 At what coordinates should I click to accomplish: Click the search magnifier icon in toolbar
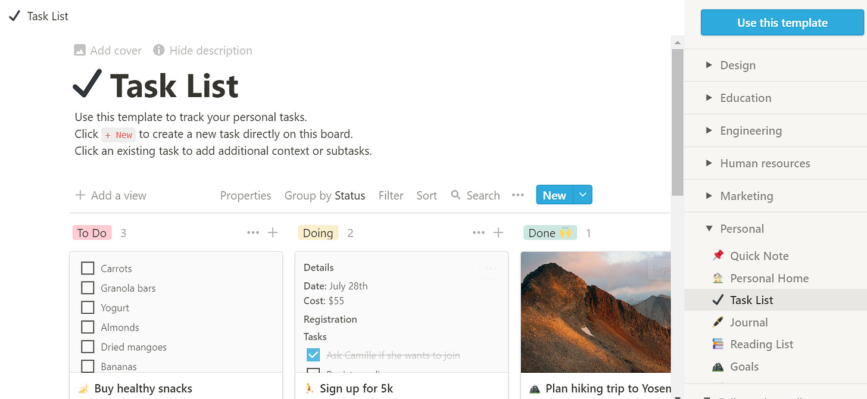tap(456, 195)
